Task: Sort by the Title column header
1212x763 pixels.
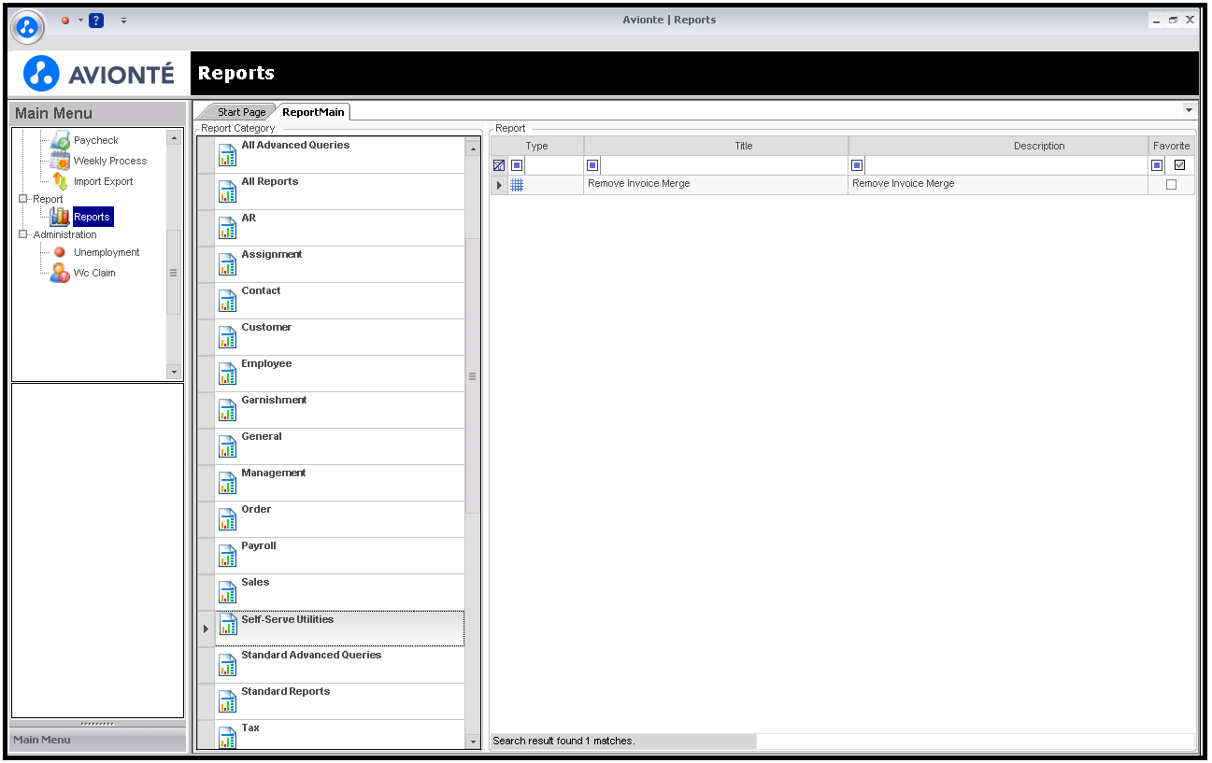Action: 716,146
